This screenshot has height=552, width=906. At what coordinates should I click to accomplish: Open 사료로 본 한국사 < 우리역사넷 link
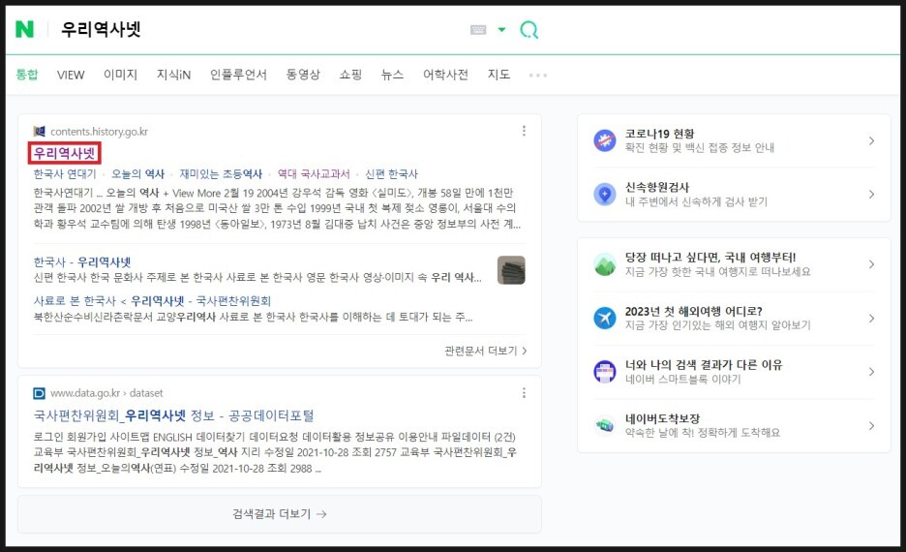[x=152, y=300]
